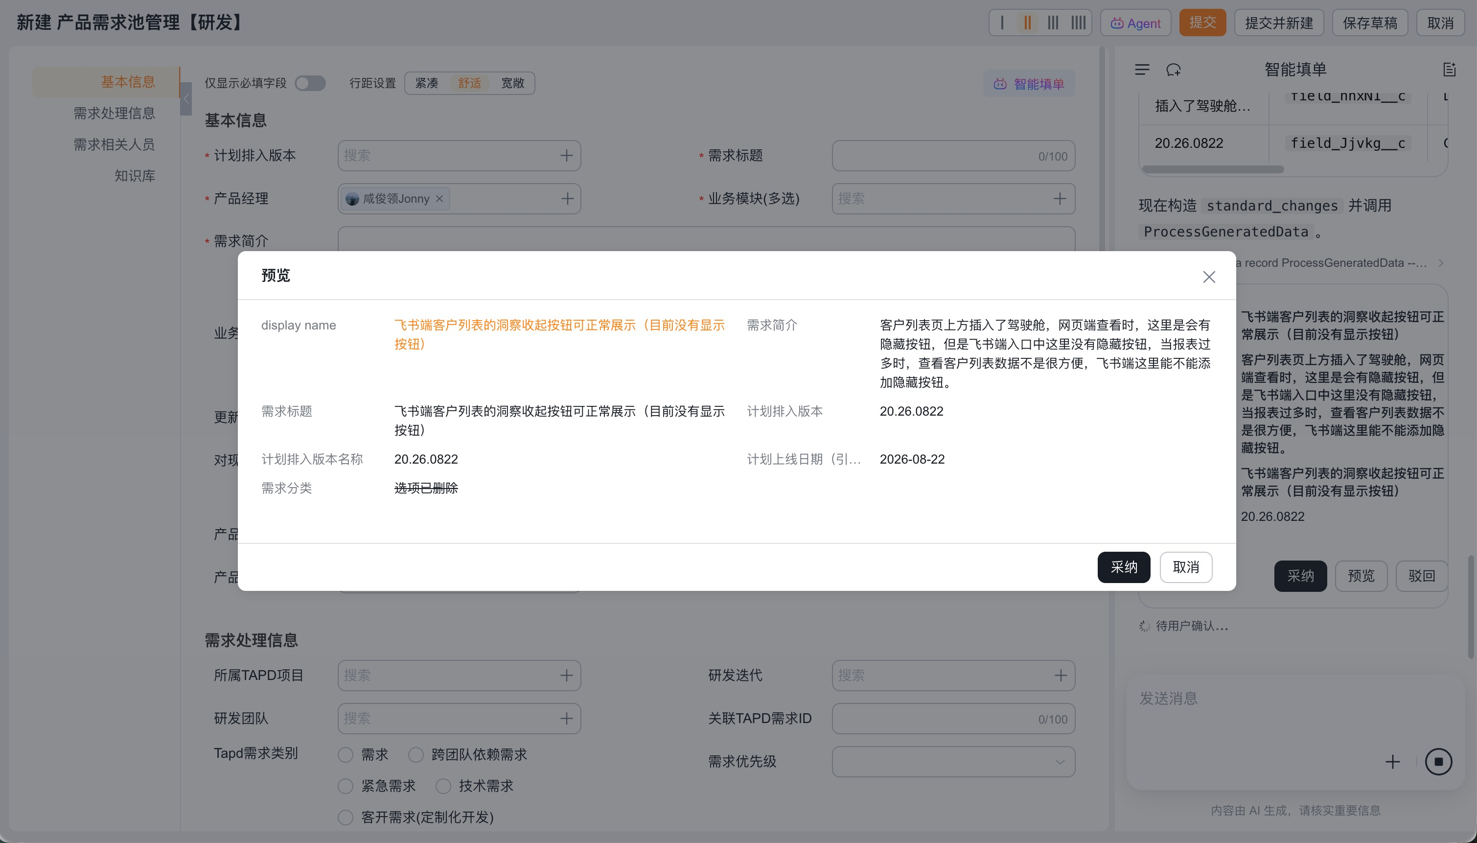
Task: Select 客开需求(定制化开发) radio option
Action: tap(346, 817)
